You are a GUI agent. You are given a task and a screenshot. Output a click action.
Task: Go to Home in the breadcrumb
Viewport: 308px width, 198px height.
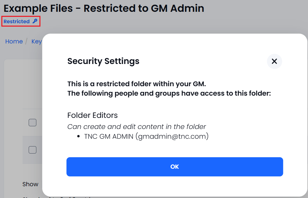click(14, 41)
